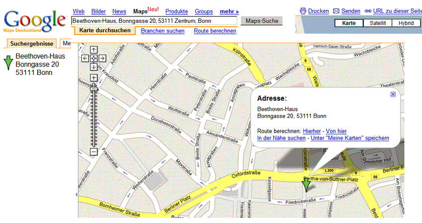422x223 pixels.
Task: Switch map view to Satellit
Action: tap(378, 23)
